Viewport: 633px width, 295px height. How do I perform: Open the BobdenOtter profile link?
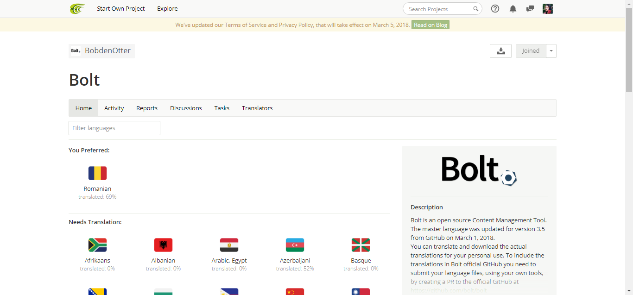click(x=108, y=51)
